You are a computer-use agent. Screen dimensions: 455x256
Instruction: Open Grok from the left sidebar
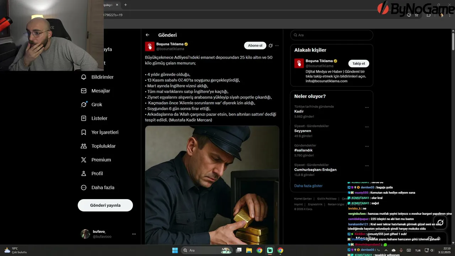pyautogui.click(x=92, y=105)
